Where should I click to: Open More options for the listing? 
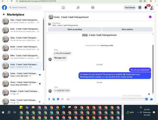(x=127, y=29)
